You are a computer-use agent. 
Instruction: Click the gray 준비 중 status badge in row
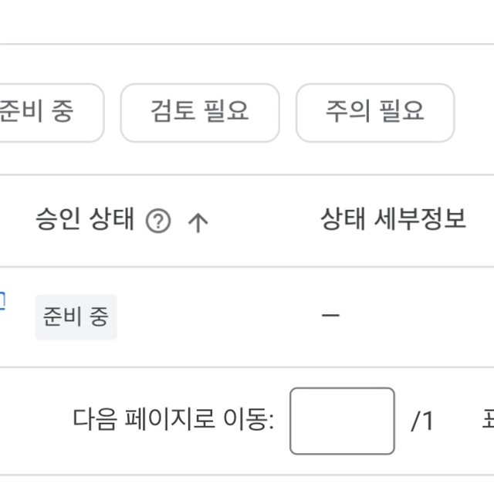point(76,317)
